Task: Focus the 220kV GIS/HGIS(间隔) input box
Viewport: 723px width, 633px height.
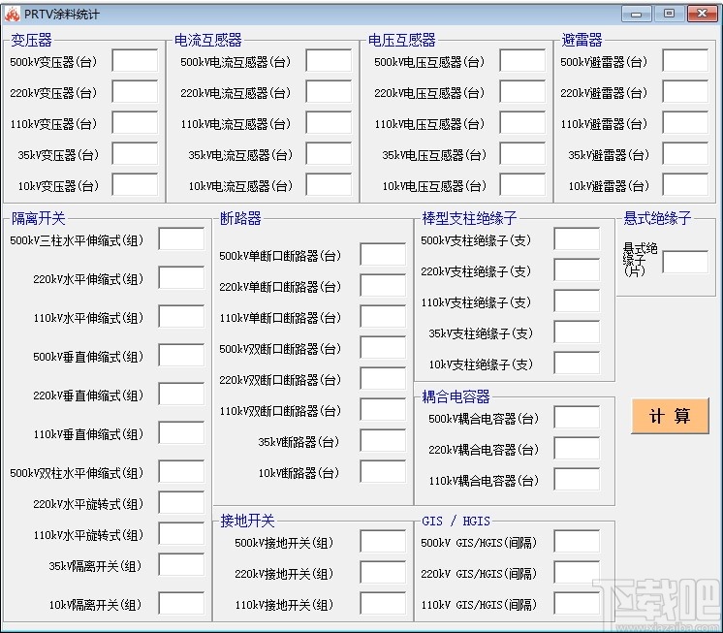Action: click(x=577, y=572)
